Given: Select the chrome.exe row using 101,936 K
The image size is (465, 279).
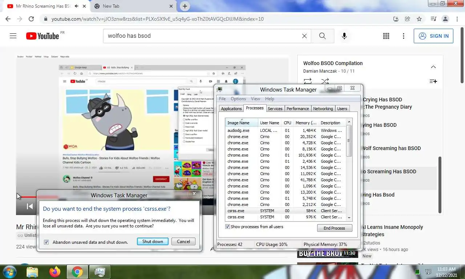Looking at the screenshot, I should pyautogui.click(x=286, y=155).
